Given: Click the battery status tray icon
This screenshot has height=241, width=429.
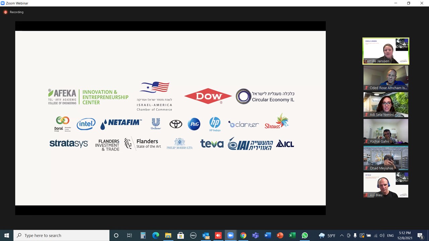Looking at the screenshot, I should click(368, 235).
